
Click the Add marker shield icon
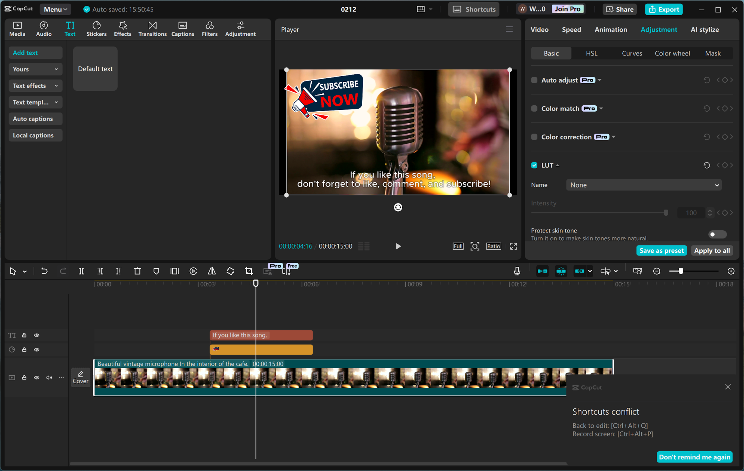tap(156, 271)
